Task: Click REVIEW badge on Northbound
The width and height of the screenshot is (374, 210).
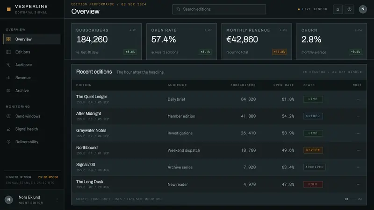Action: click(x=313, y=150)
